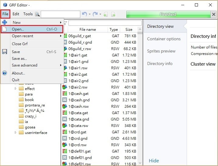This screenshot has height=166, width=218.
Task: Click the blank page icon beside Open...
Action: point(5,29)
